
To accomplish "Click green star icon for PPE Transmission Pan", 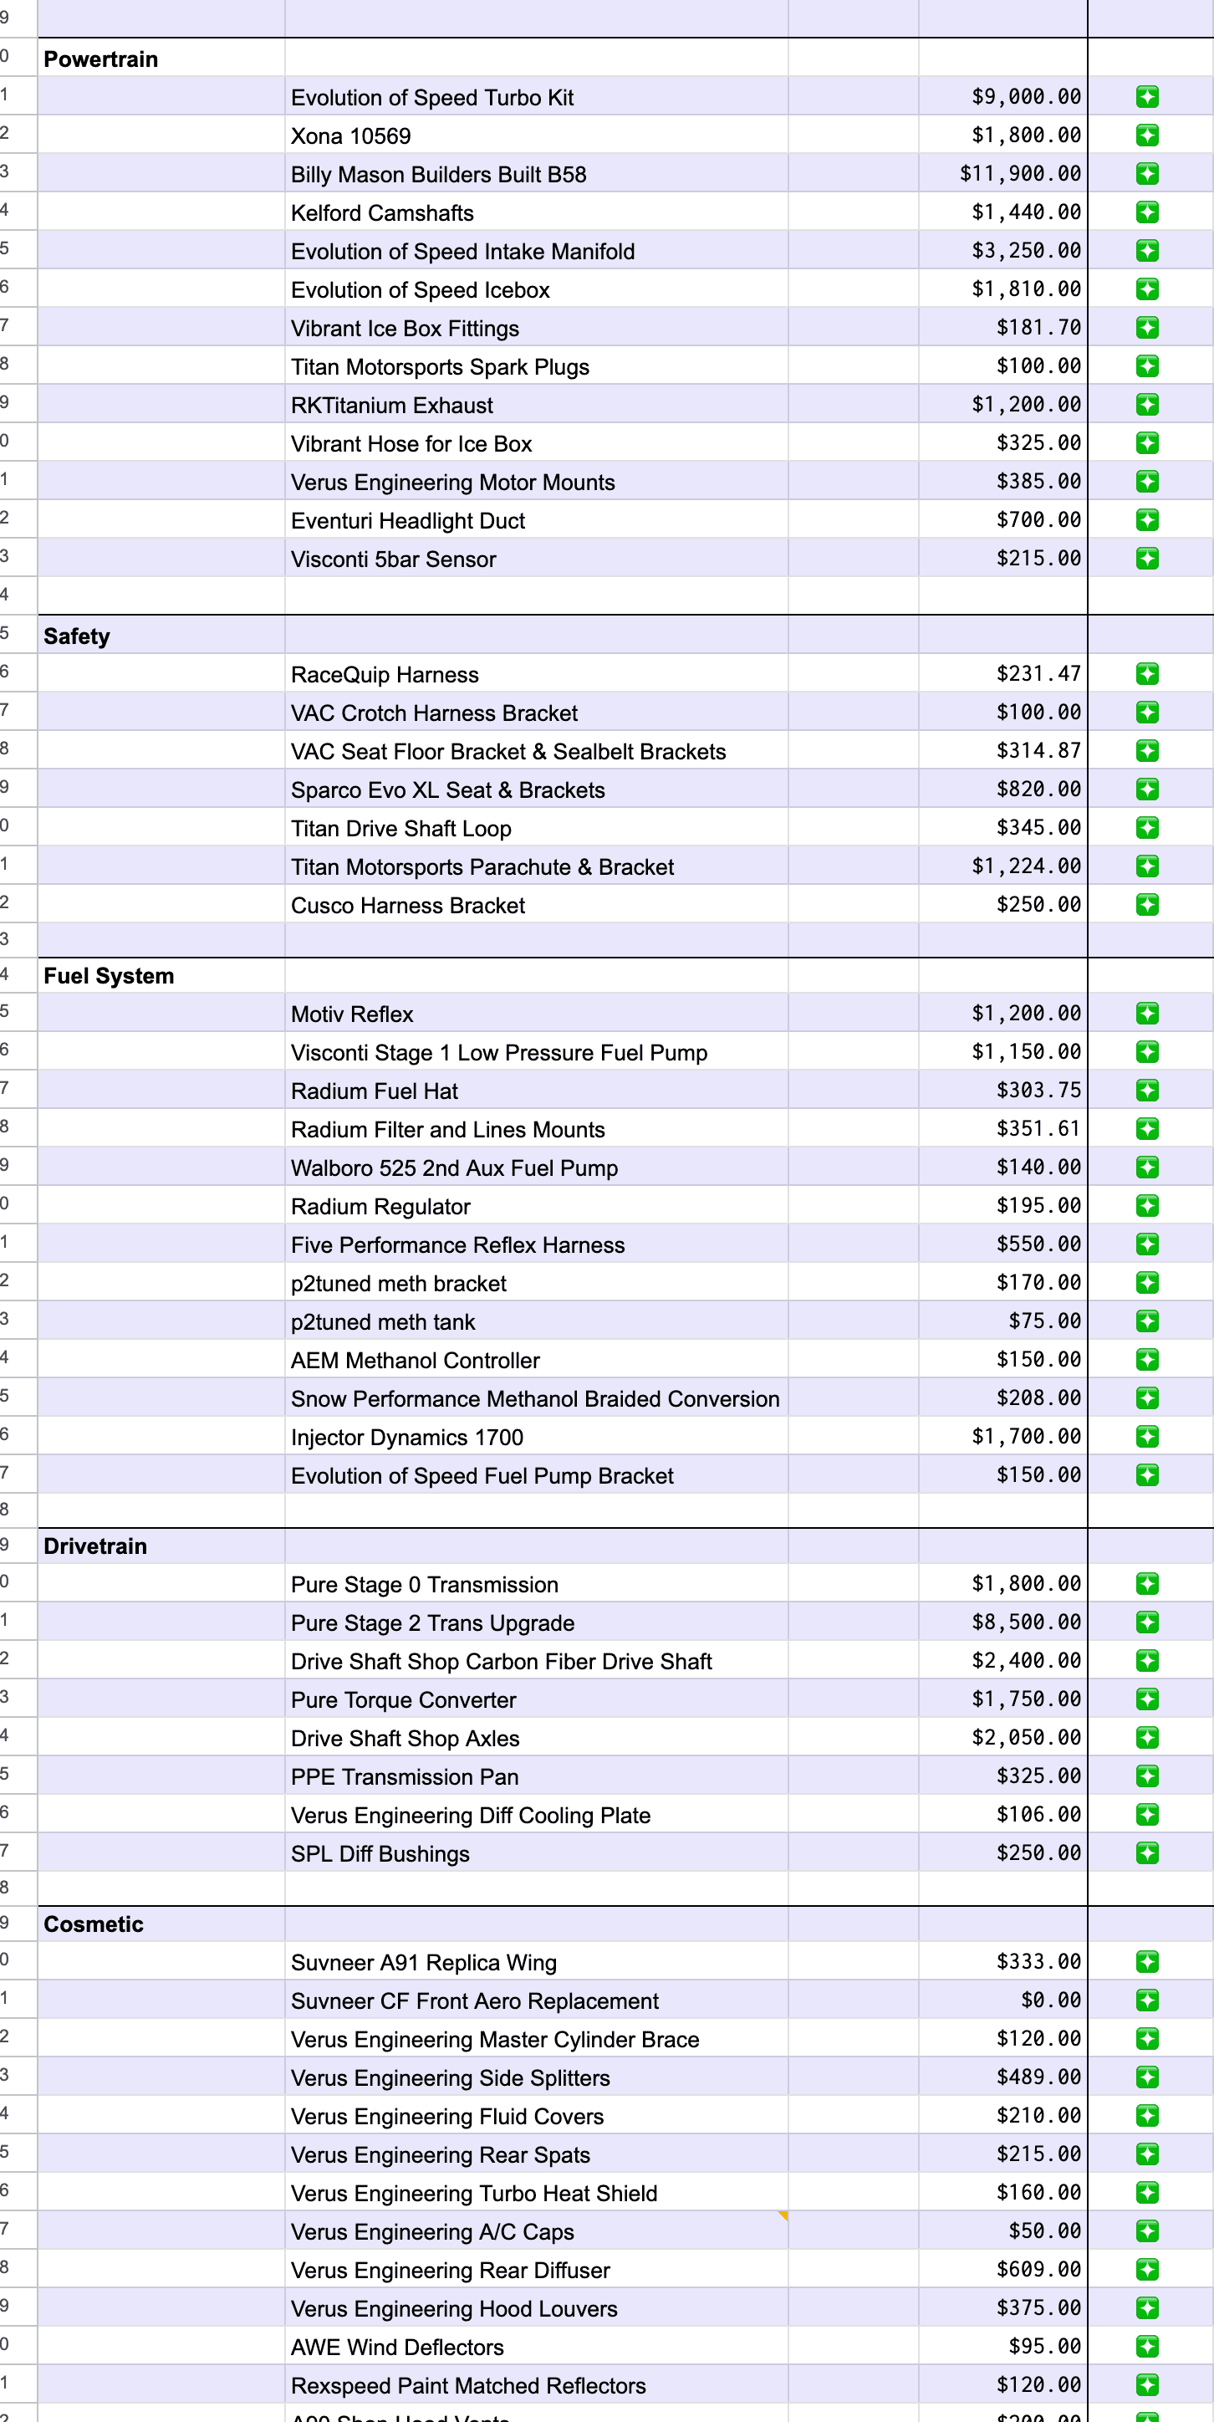I will point(1146,1777).
